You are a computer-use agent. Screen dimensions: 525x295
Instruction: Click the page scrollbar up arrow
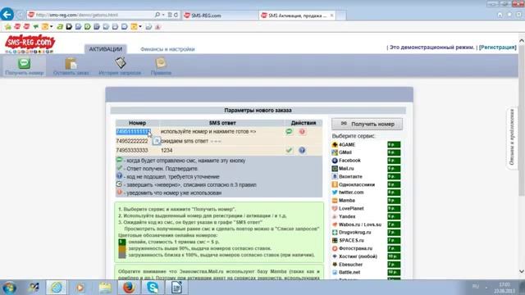[522, 40]
